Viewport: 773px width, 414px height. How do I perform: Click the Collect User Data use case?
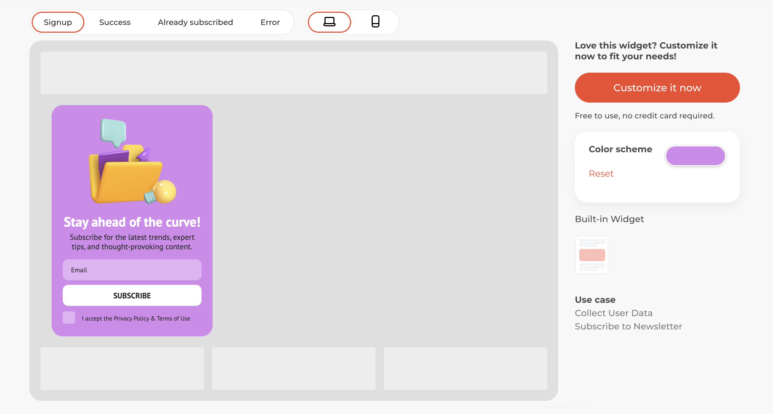pyautogui.click(x=614, y=313)
